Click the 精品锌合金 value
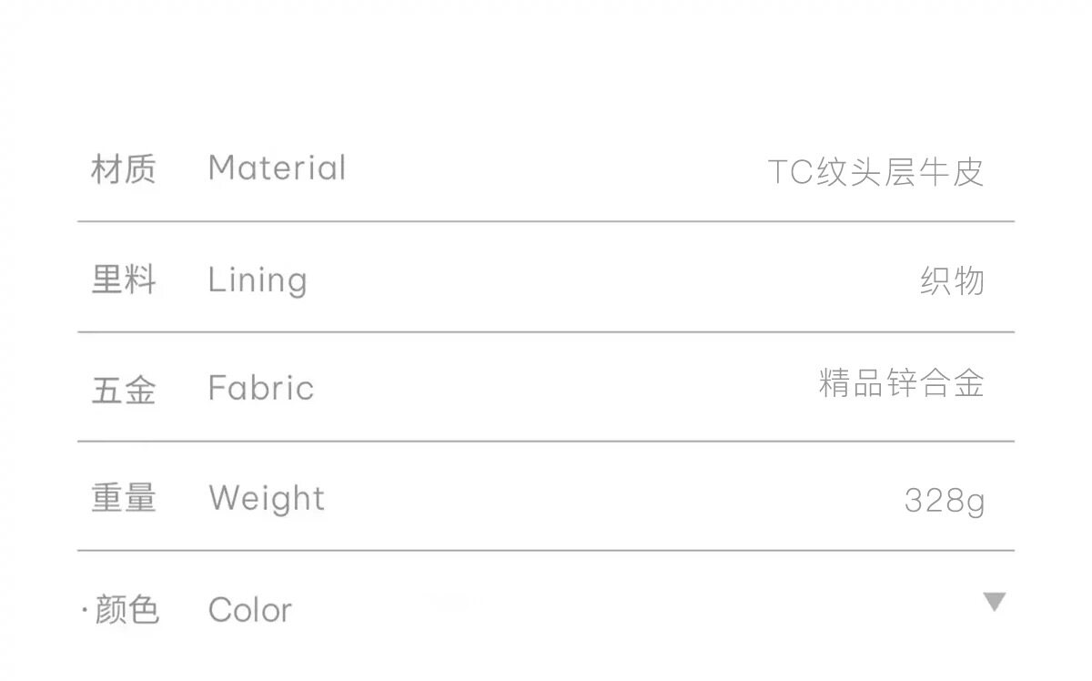This screenshot has height=681, width=1092. coord(901,383)
